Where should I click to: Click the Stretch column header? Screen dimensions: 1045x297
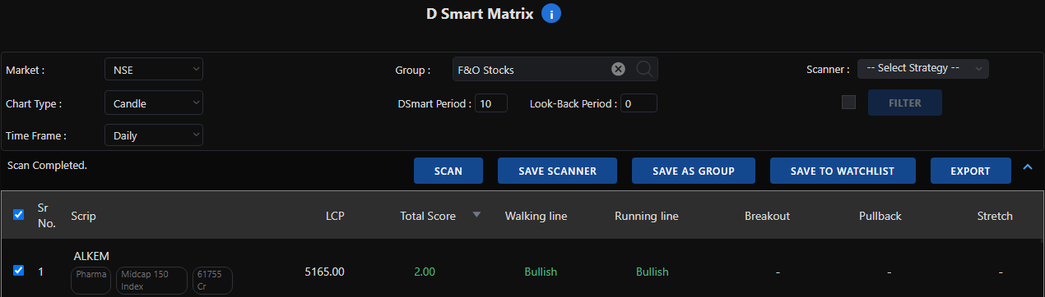coord(995,216)
